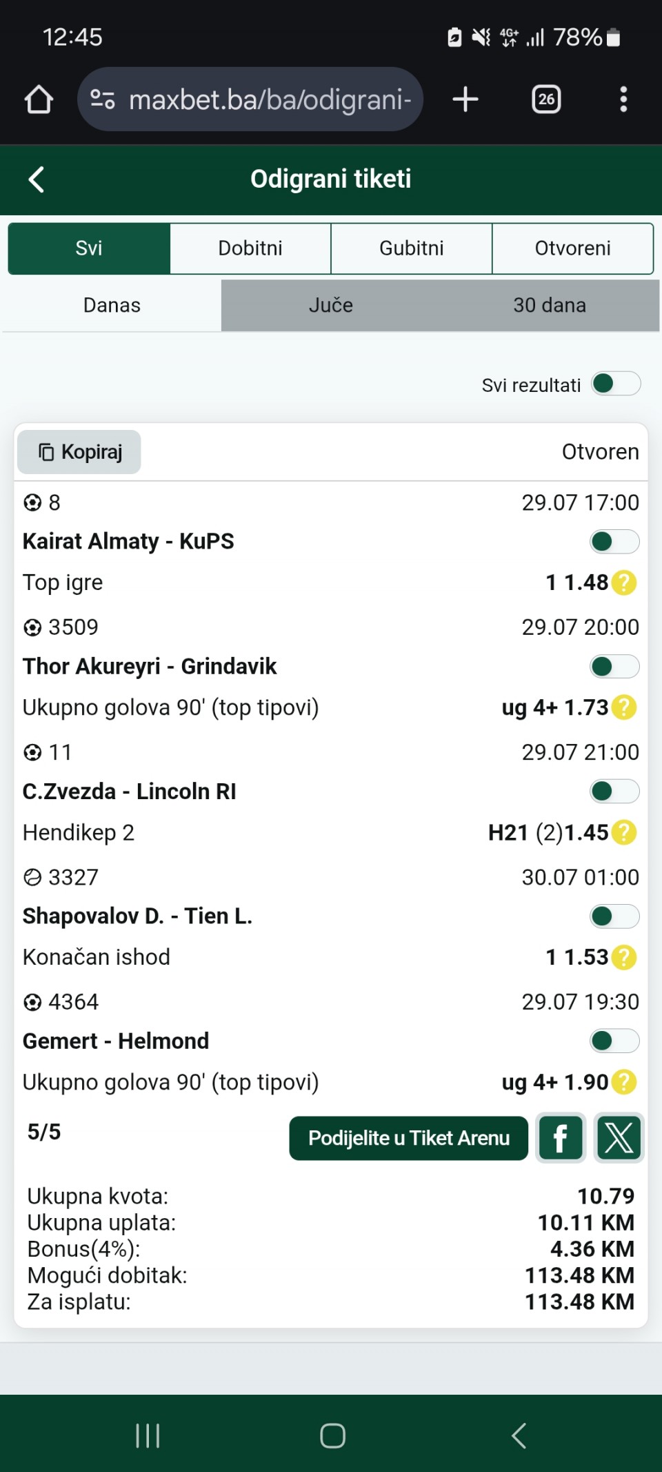Tap the browser home icon

coord(39,99)
